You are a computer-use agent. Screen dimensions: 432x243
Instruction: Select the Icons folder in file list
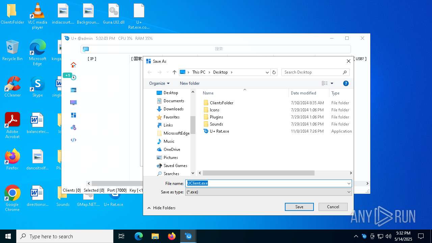tap(214, 110)
